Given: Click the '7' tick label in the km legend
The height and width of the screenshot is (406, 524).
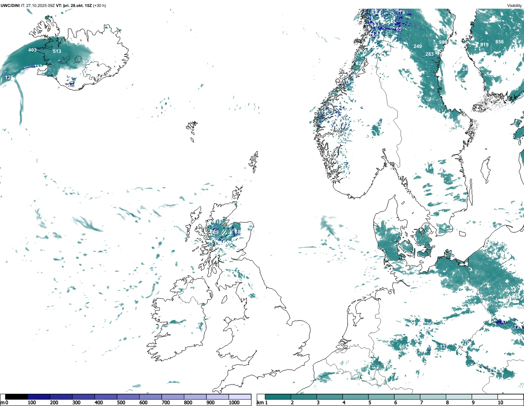Looking at the screenshot, I should (421, 403).
